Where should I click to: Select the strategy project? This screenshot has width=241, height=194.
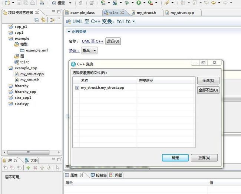[19, 103]
